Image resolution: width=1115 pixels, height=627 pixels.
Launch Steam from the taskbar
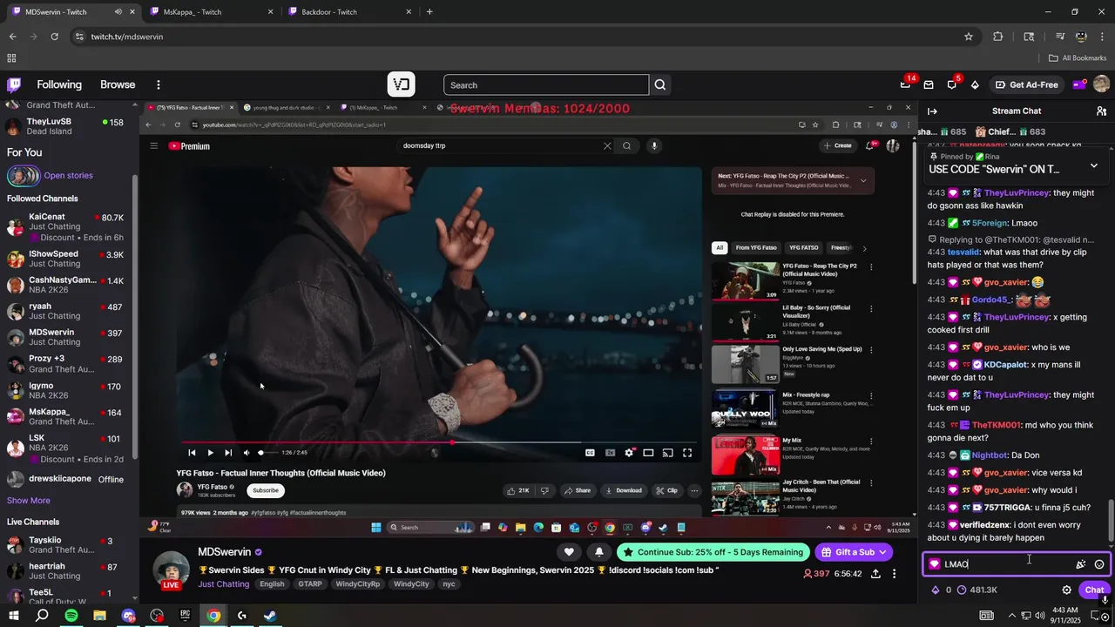[x=270, y=616]
